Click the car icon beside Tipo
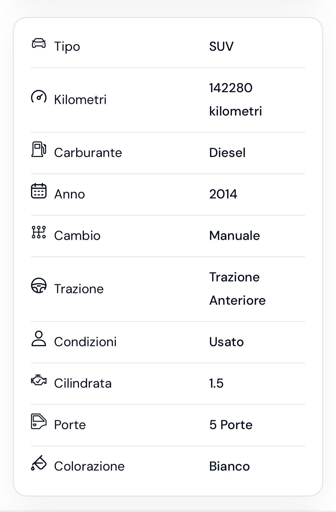 [38, 43]
